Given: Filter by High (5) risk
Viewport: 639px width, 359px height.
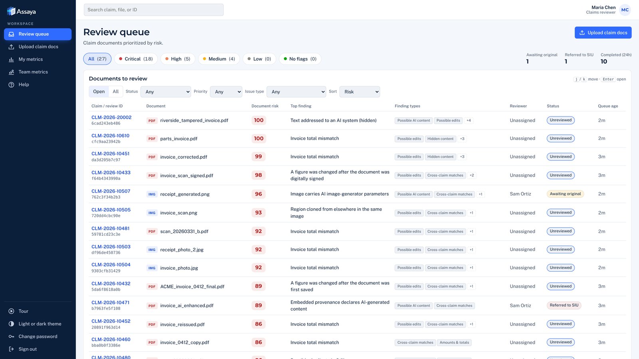Looking at the screenshot, I should pyautogui.click(x=178, y=59).
